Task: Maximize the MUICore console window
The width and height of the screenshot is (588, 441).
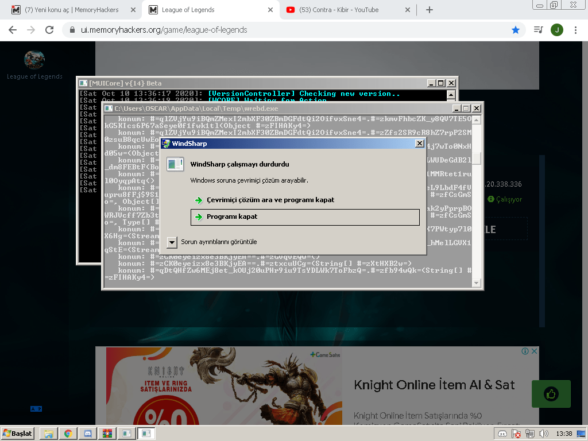Action: point(441,83)
